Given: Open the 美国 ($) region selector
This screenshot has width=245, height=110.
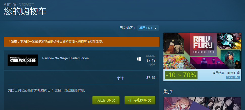Looking at the screenshot, I should click(148, 28).
